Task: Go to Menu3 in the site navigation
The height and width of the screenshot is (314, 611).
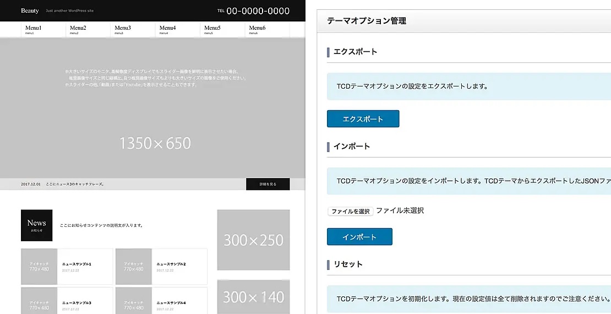Action: click(x=123, y=29)
